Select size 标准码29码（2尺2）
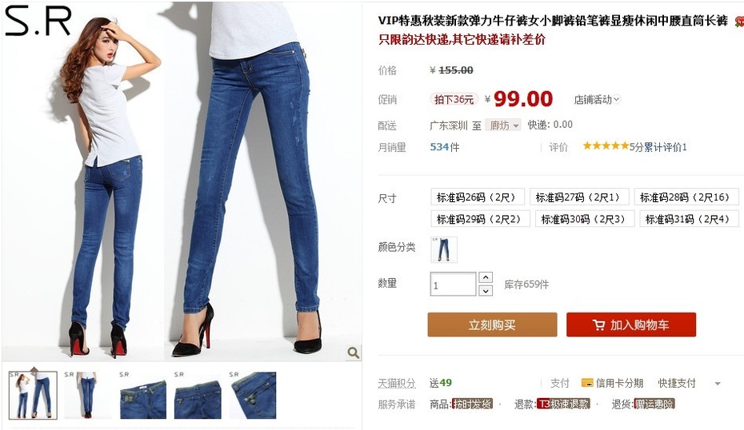Viewport: 744px width, 430px height. click(480, 219)
